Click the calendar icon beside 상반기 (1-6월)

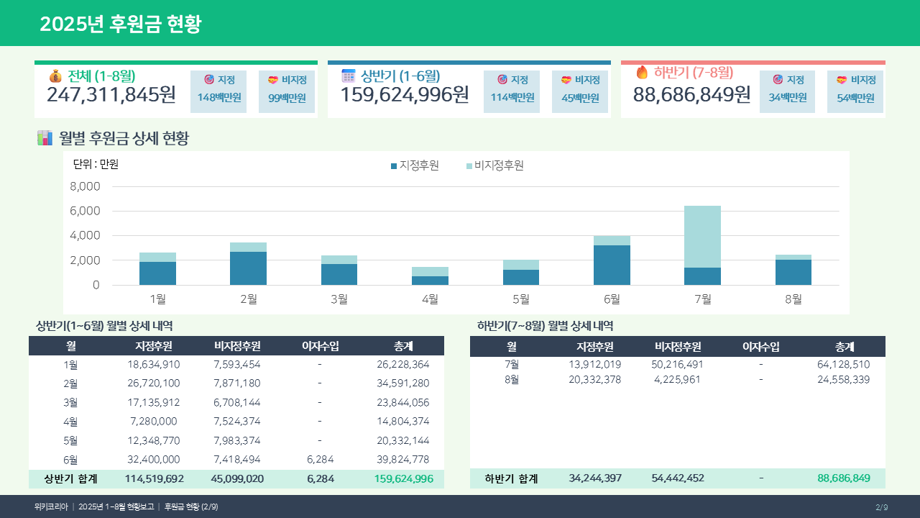point(349,76)
